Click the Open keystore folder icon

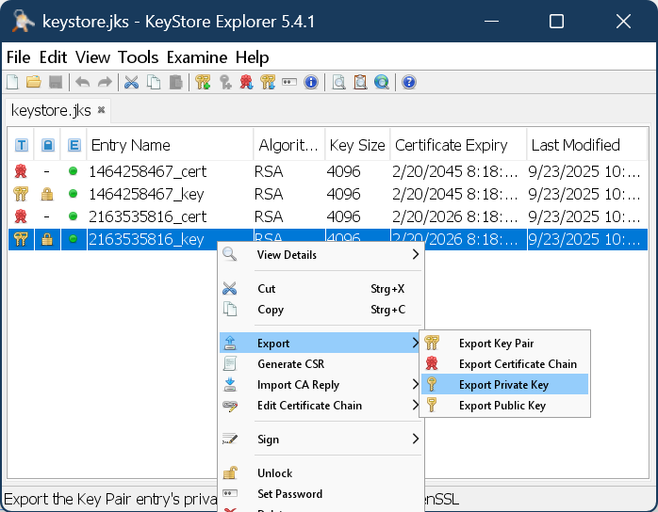33,82
